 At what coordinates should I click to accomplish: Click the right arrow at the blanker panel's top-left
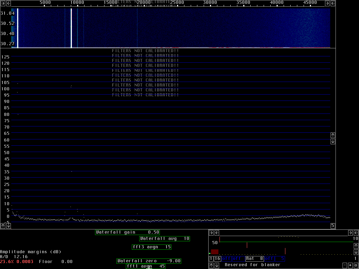[211, 233]
